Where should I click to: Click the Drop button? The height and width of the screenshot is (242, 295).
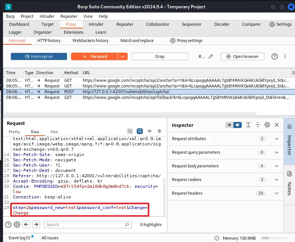point(160,56)
